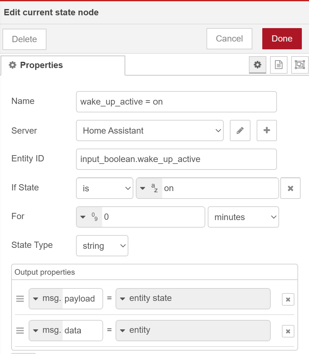Click into the Entity ID input field
Image resolution: width=309 pixels, height=354 pixels.
pyautogui.click(x=176, y=159)
